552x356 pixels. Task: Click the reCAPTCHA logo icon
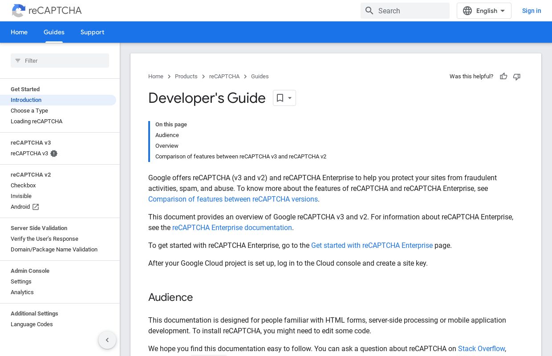click(19, 11)
